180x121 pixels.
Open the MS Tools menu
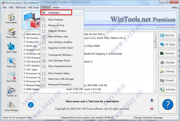(34, 7)
